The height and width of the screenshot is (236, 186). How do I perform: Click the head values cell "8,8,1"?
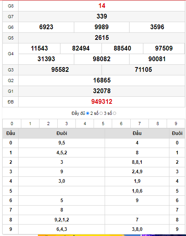tap(137, 162)
